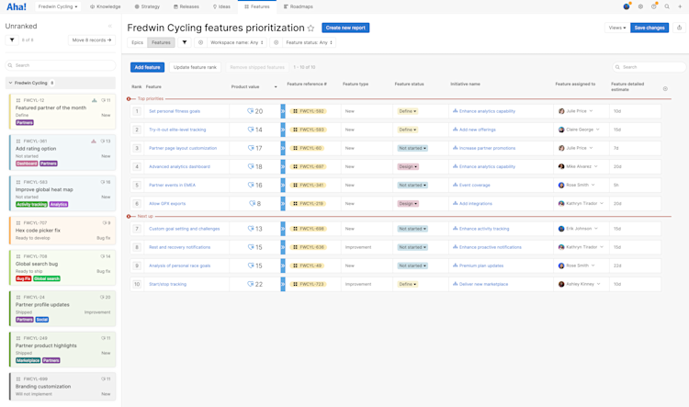This screenshot has width=689, height=407.
Task: Open the notifications clock icon in top bar
Action: click(654, 6)
